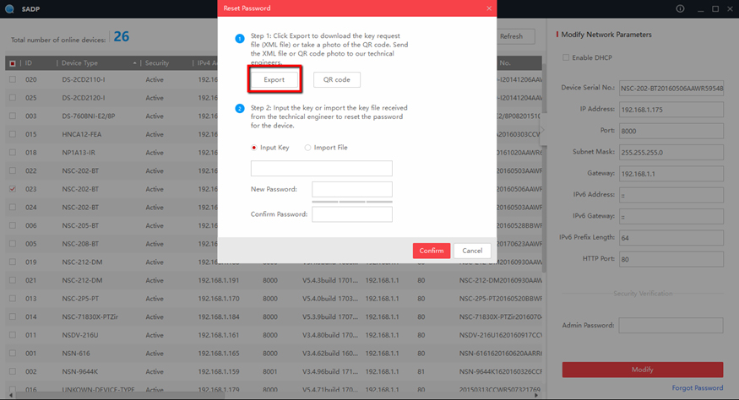The width and height of the screenshot is (739, 400).
Task: Click the Forgot Password link
Action: pyautogui.click(x=697, y=388)
